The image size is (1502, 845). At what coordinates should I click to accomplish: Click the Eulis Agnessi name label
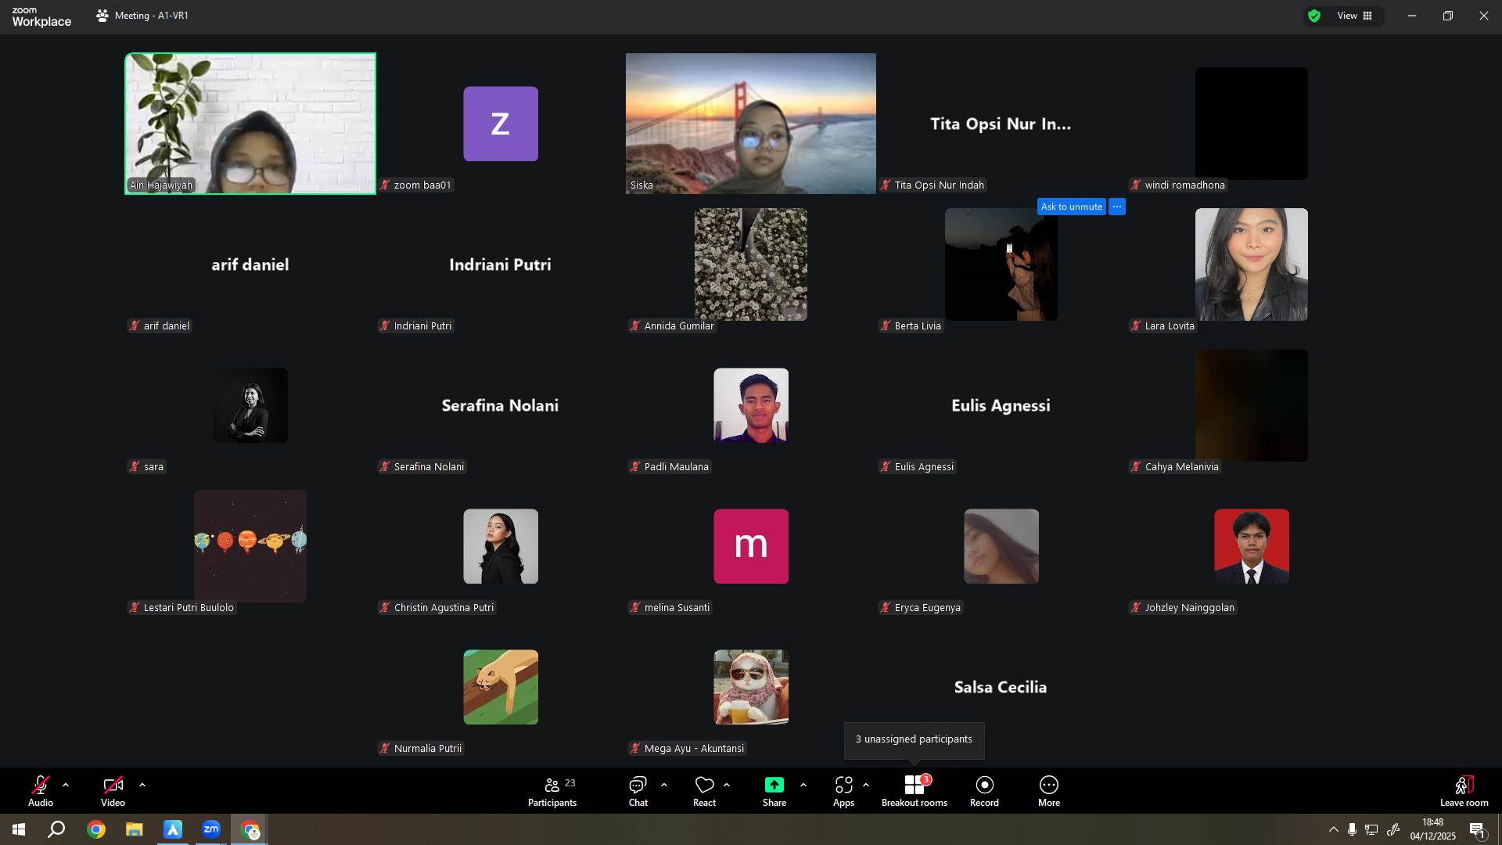coord(924,467)
